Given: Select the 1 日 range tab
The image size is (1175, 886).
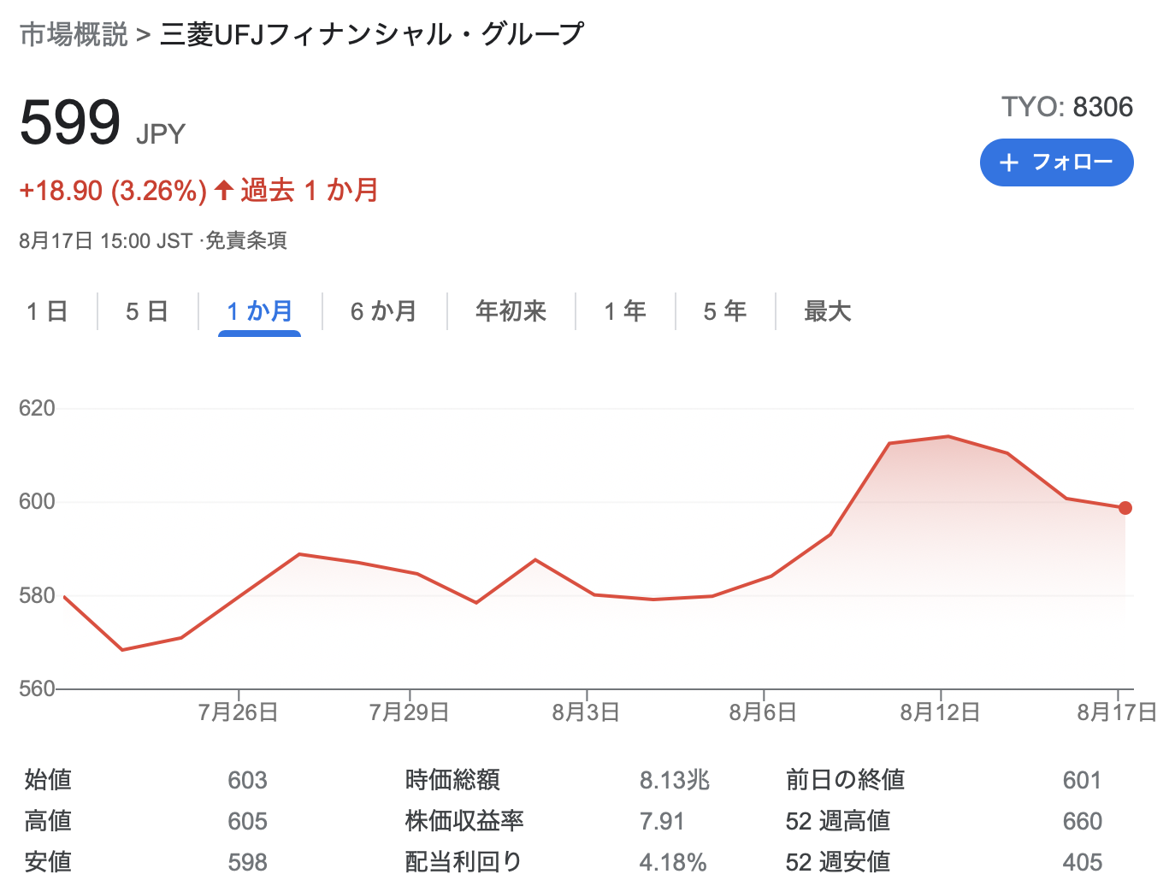Looking at the screenshot, I should click(x=47, y=311).
